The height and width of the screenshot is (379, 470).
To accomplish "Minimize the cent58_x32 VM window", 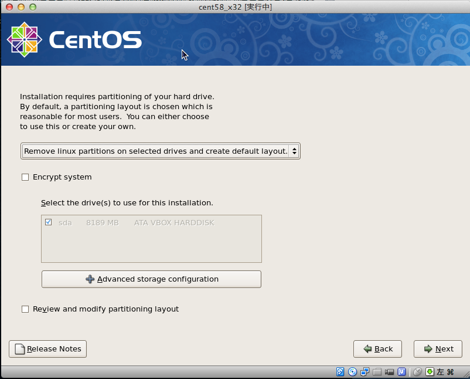I will tap(21, 7).
